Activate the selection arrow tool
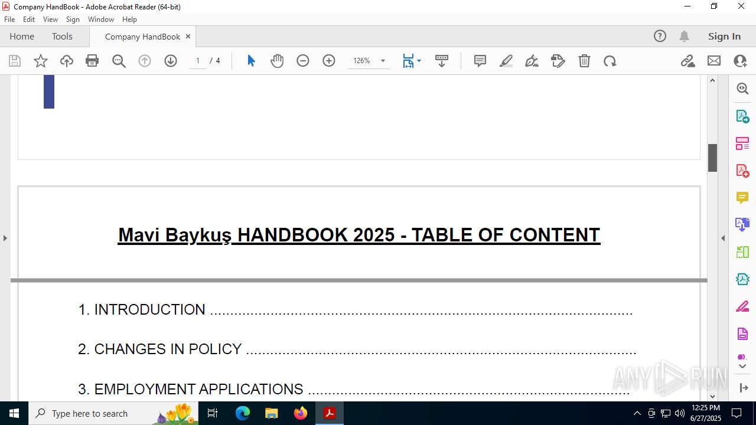 [x=251, y=61]
